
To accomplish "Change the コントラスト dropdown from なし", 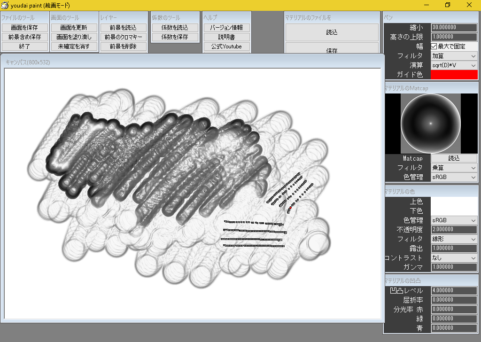I will (454, 257).
